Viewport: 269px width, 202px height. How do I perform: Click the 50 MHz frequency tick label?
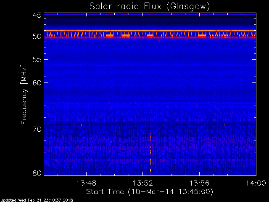point(37,37)
